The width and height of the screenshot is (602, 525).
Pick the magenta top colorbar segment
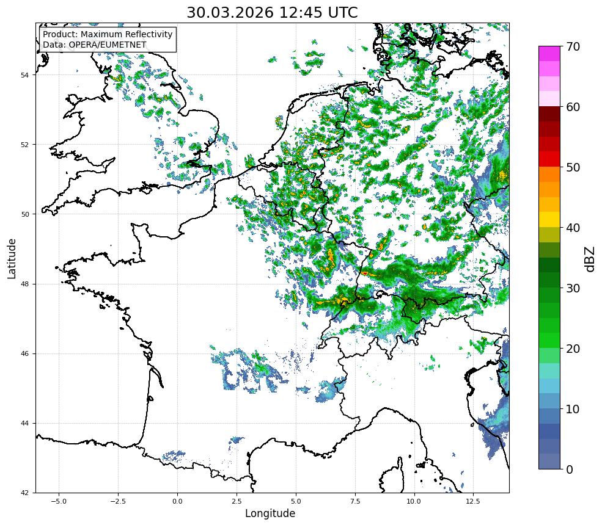point(549,54)
